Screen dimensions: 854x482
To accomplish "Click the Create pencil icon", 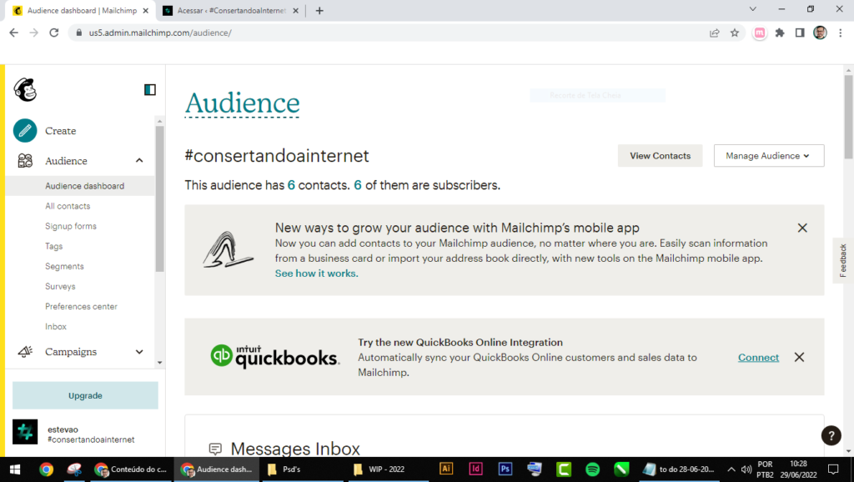I will (x=25, y=131).
